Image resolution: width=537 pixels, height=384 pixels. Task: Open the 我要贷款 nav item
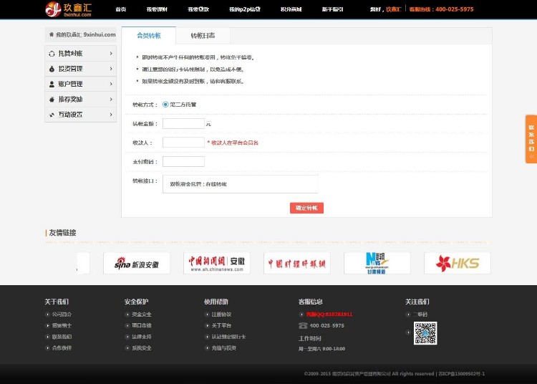(198, 9)
